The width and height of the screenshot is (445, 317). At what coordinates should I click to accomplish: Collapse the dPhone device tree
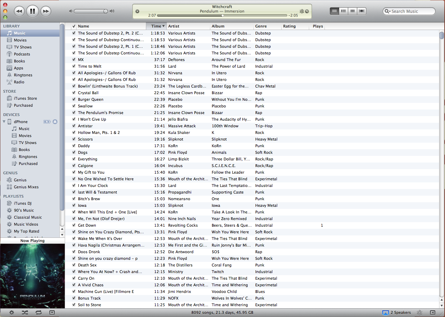(4, 122)
